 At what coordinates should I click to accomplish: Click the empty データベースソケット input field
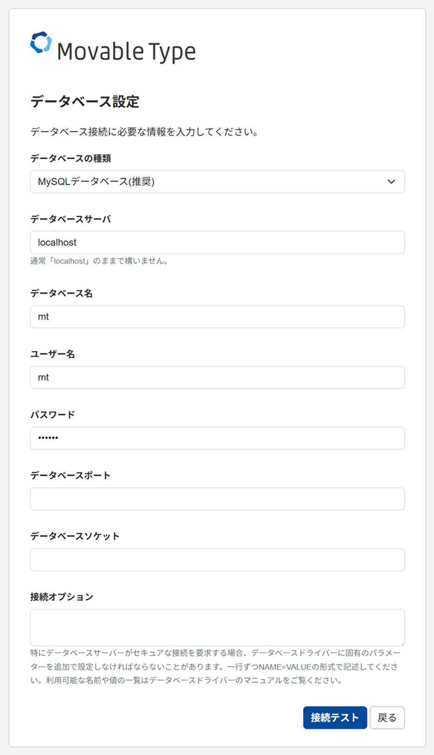tap(217, 560)
